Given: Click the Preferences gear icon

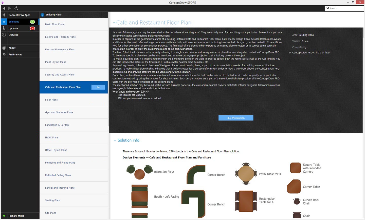Looking at the screenshot, I should [x=4, y=54].
